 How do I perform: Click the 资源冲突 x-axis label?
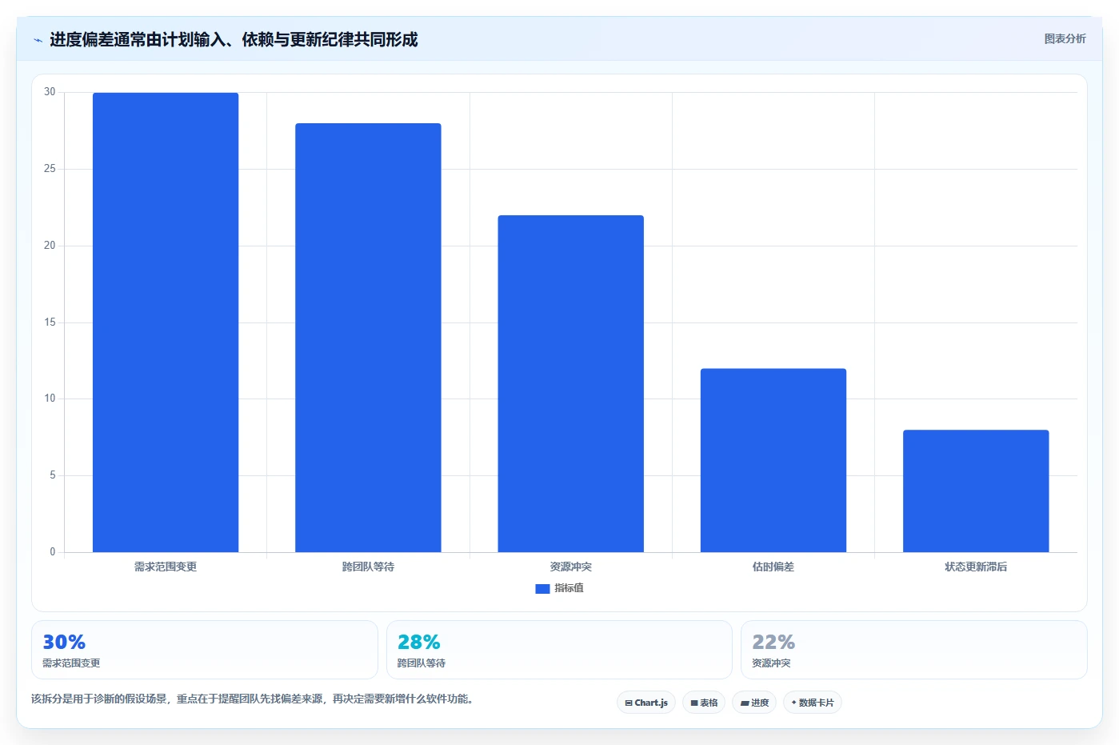(570, 567)
